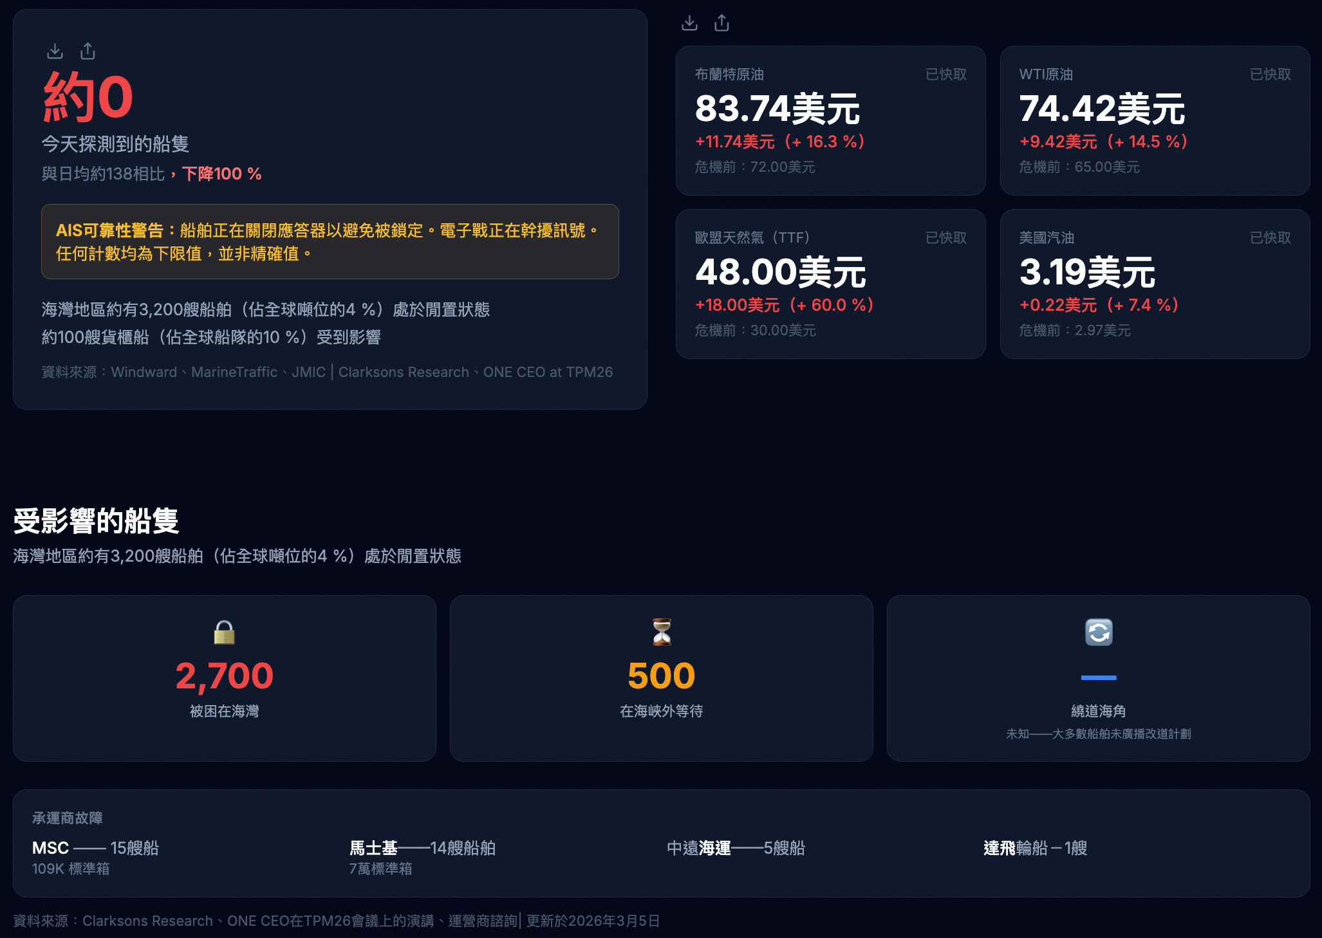Click the AIS可靠性警告 warning banner
1322x938 pixels.
330,241
